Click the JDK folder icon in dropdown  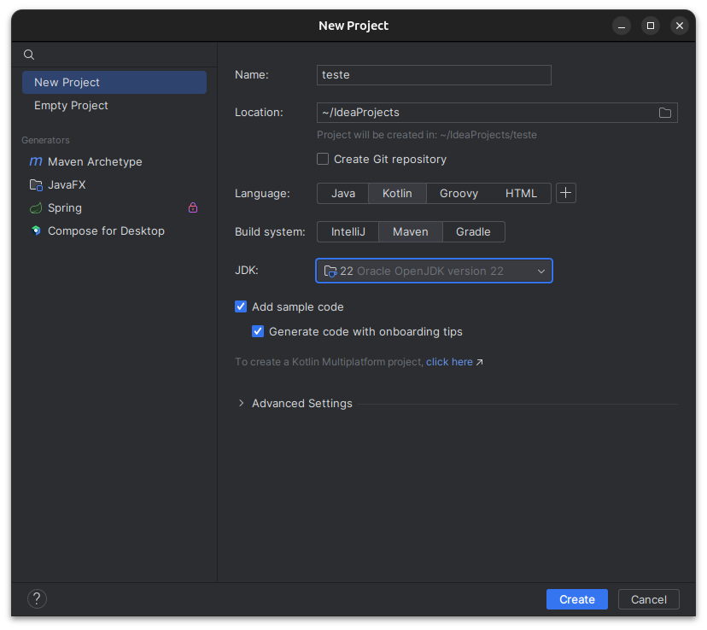point(330,271)
